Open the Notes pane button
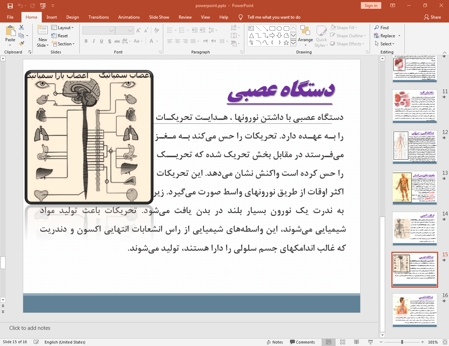 point(275,342)
